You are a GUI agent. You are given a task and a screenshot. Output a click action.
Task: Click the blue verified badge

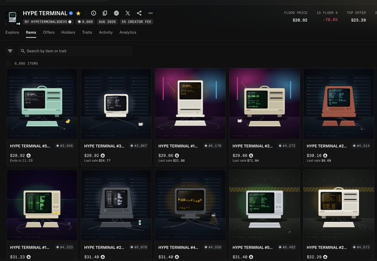[71, 13]
